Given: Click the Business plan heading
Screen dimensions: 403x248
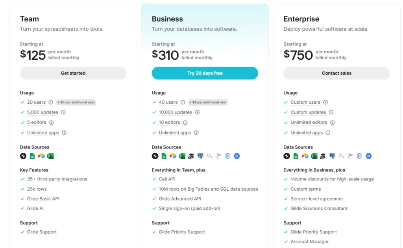Looking at the screenshot, I should point(167,19).
